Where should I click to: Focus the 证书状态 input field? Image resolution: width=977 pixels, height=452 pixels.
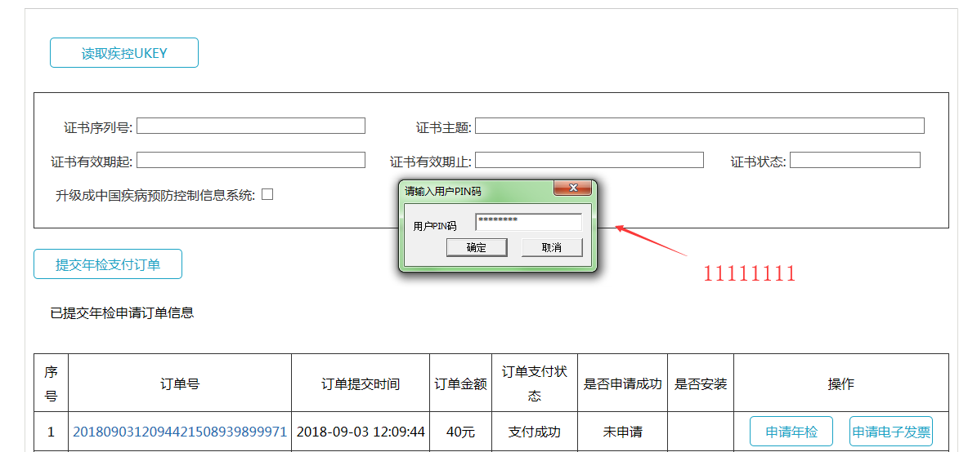(854, 160)
